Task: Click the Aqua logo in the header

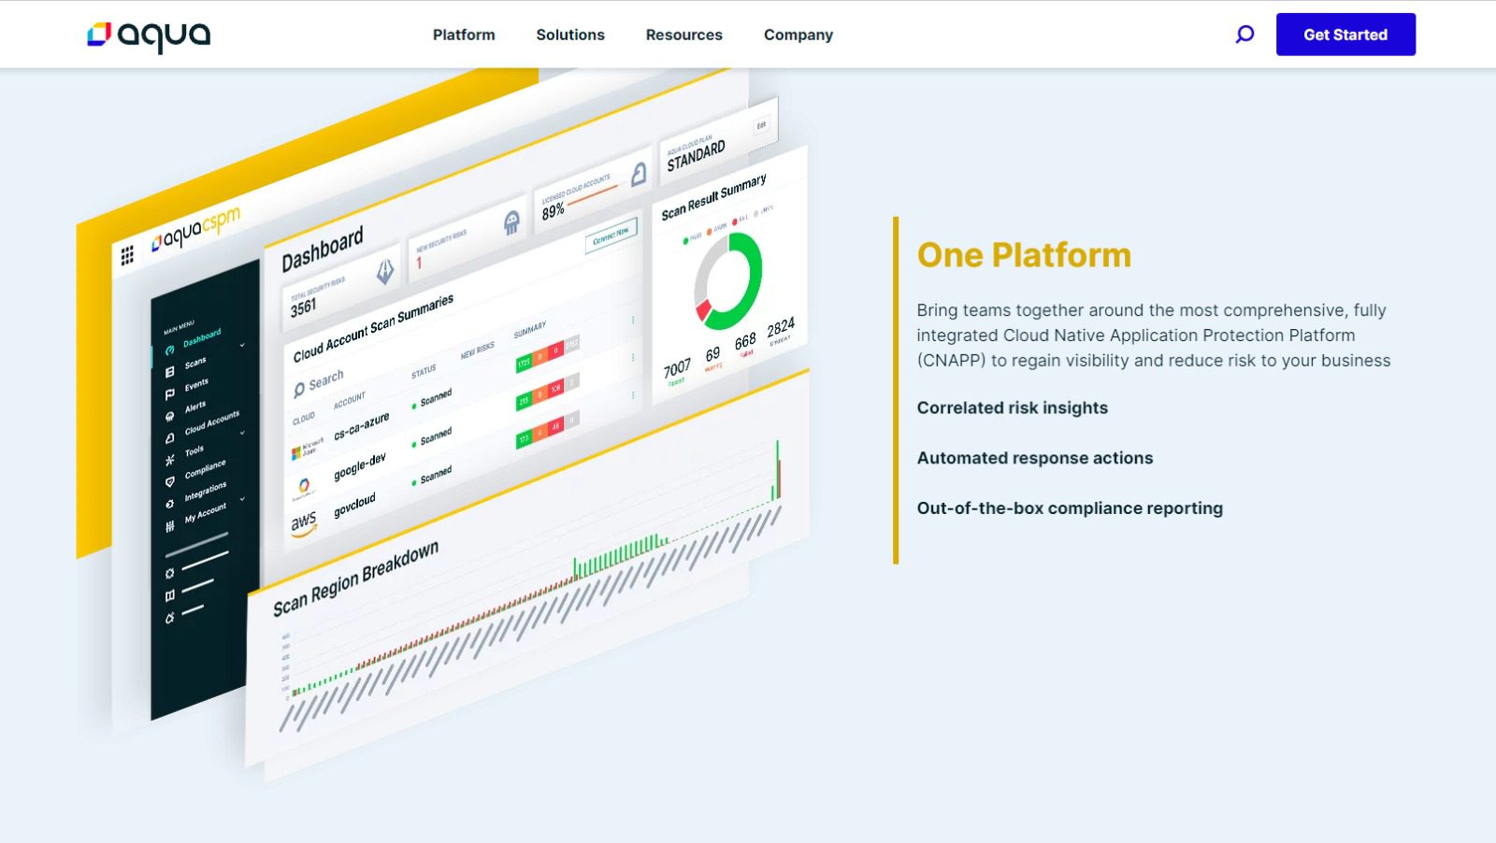Action: 149,36
